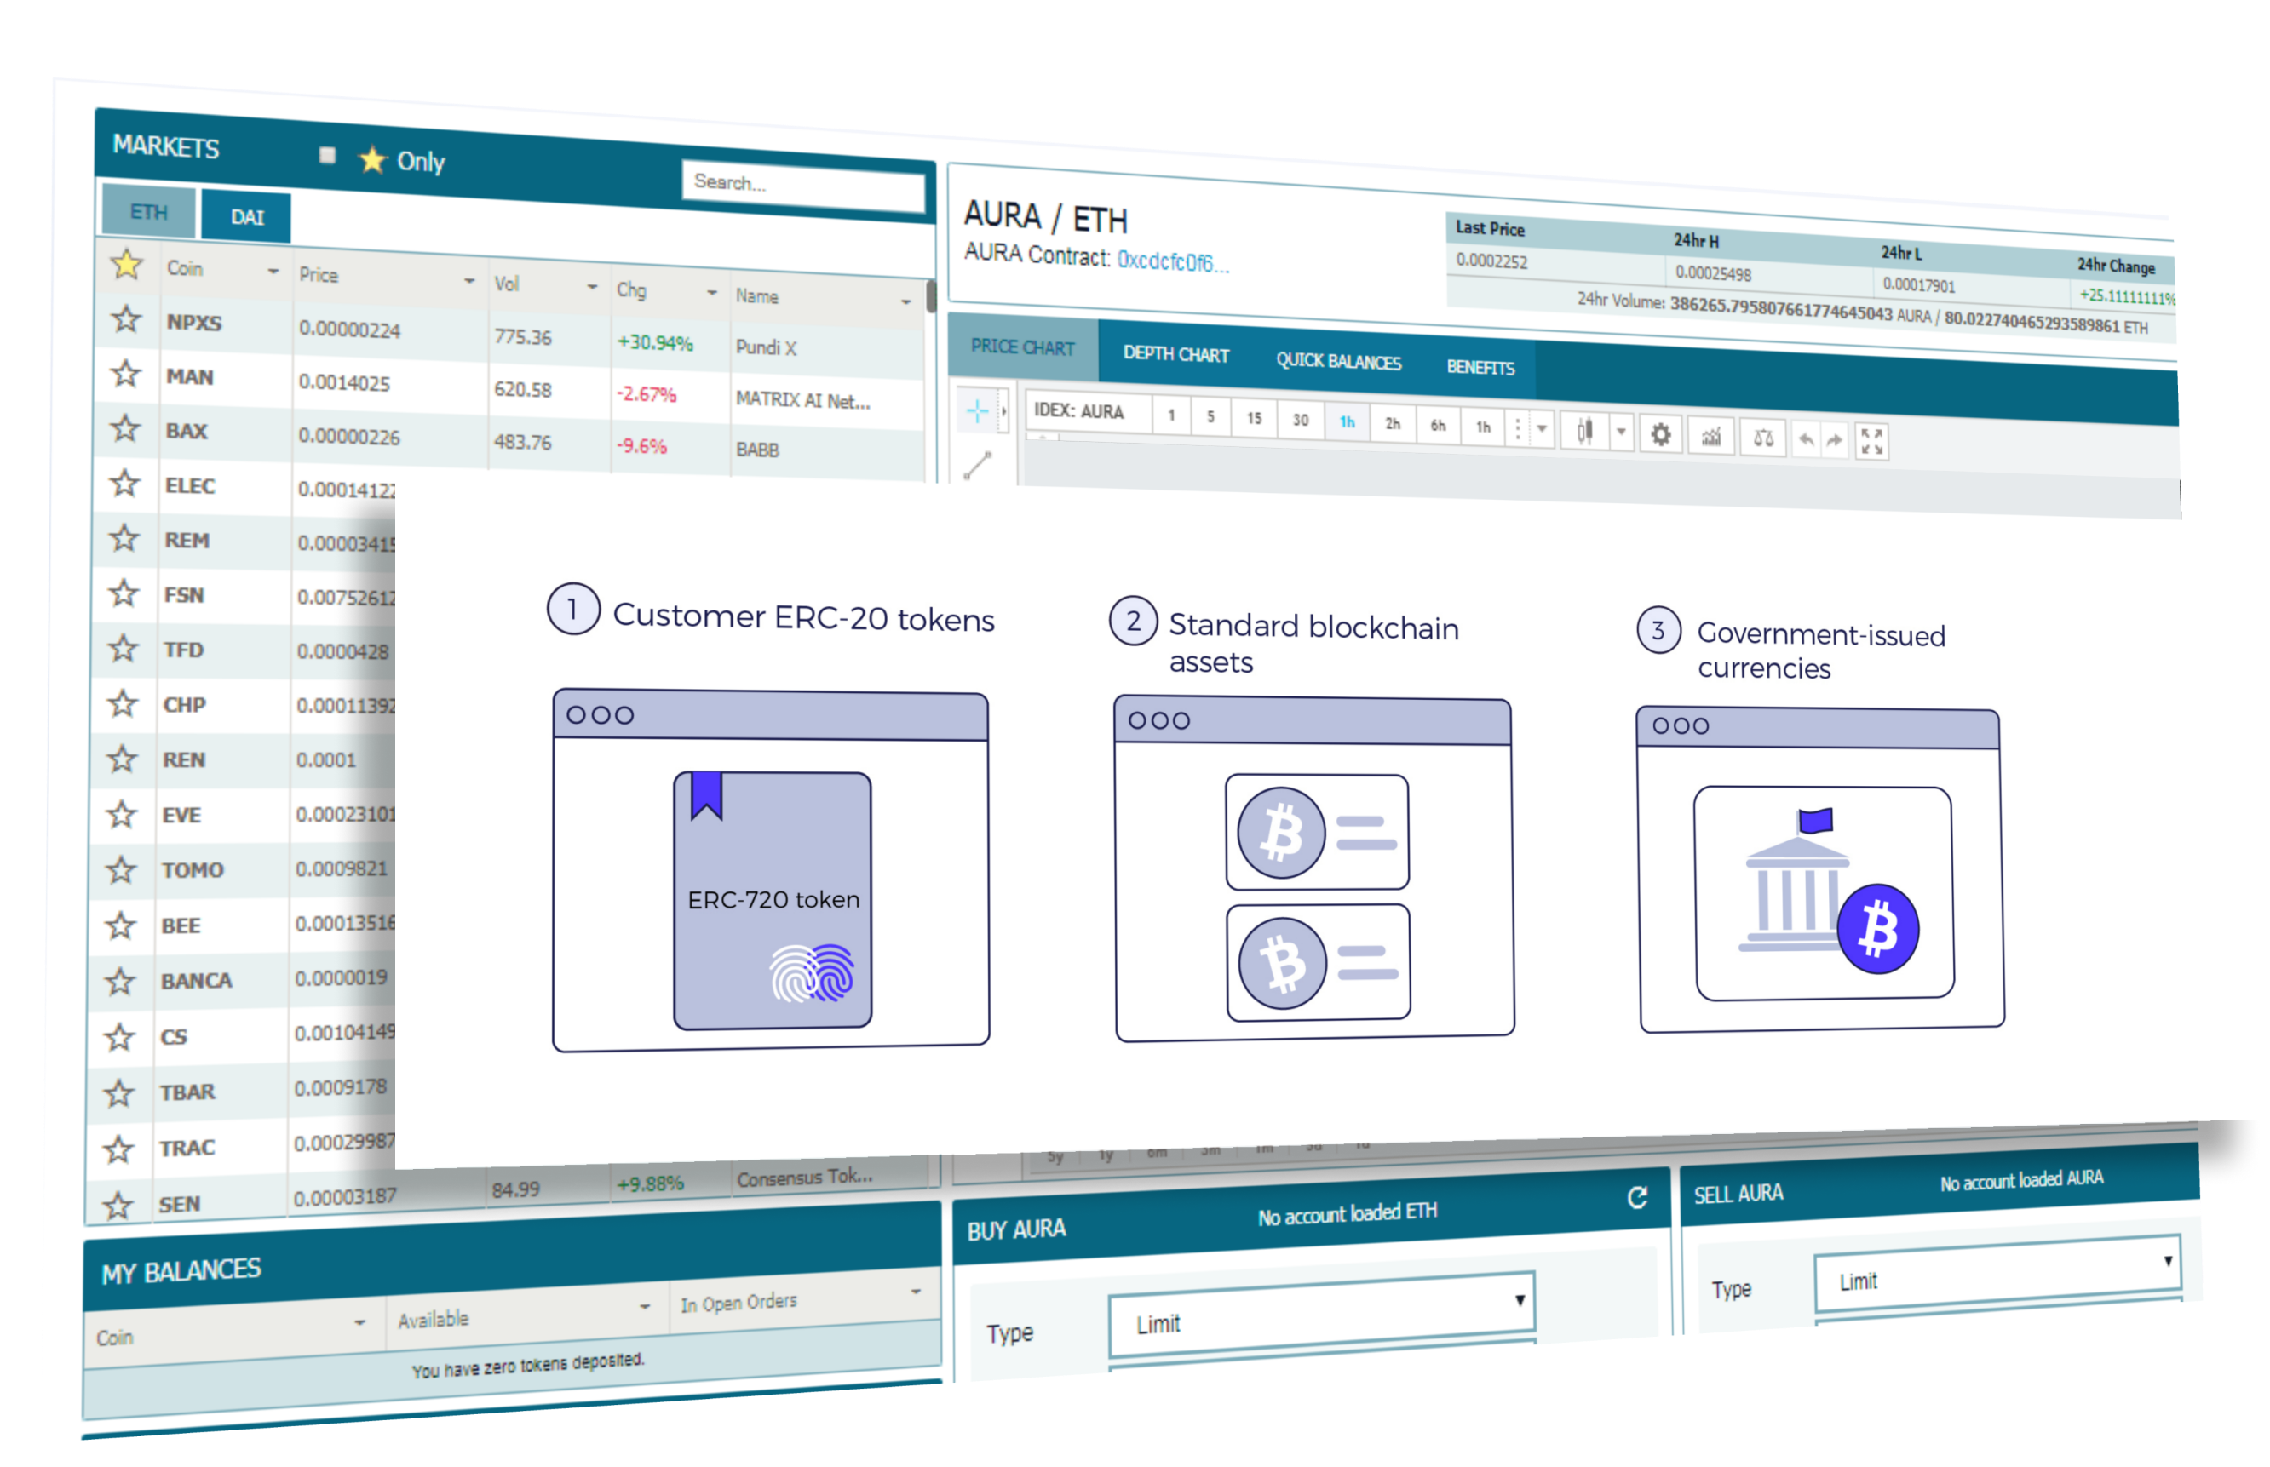Toggle favorite star for BEE

point(121,925)
